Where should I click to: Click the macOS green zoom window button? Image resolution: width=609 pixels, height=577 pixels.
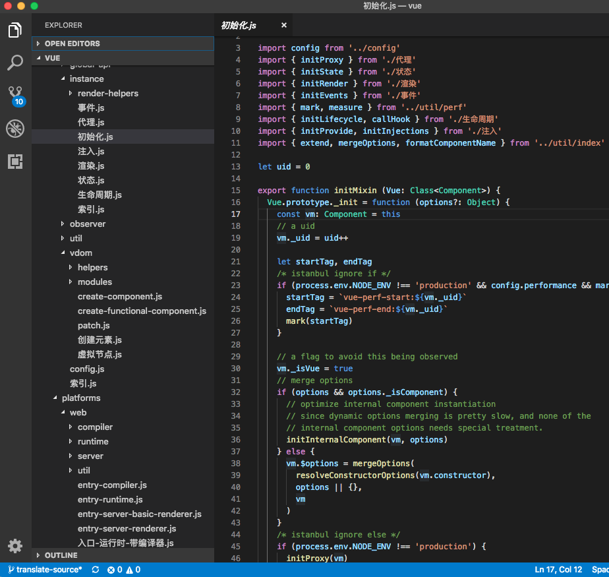click(x=34, y=6)
